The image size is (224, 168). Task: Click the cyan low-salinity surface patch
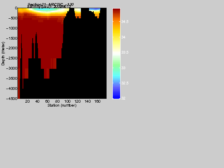45,10
